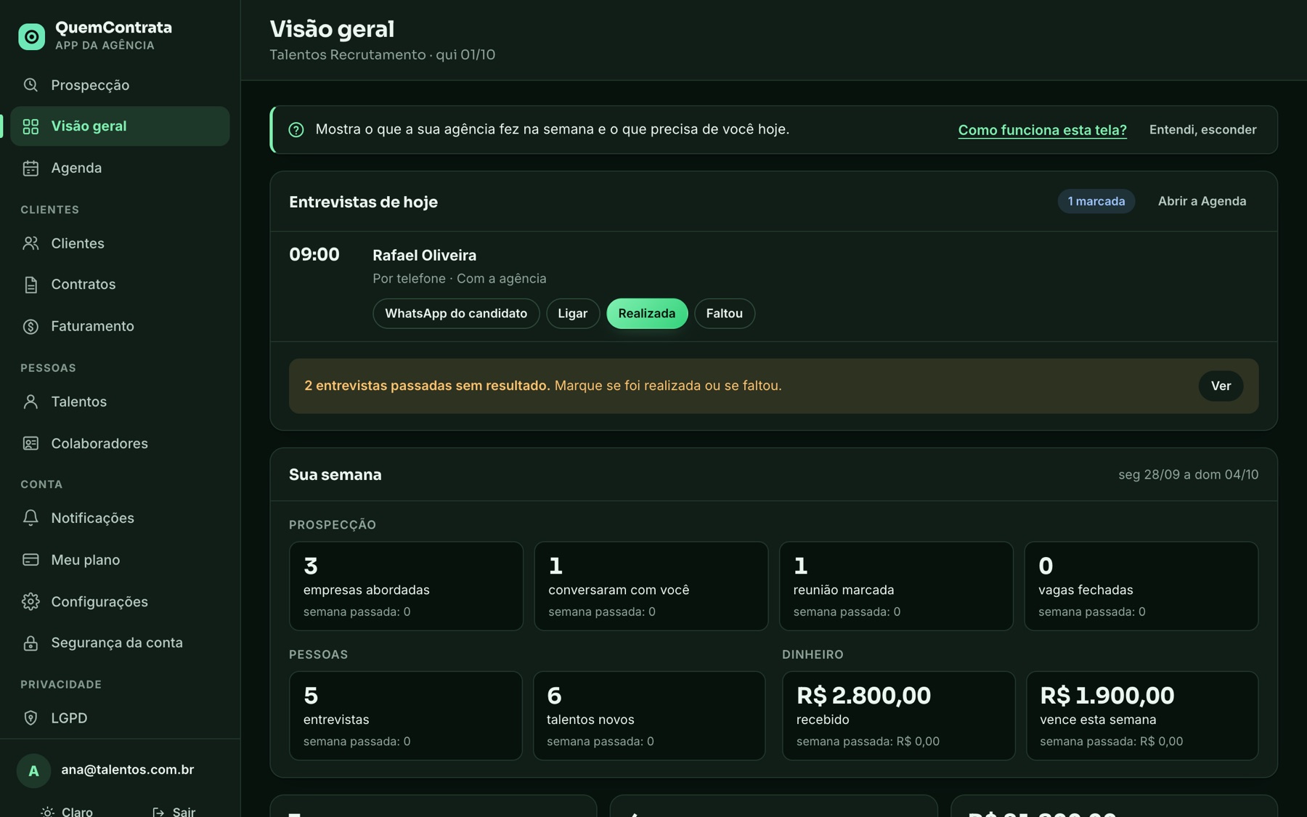Mark the interview as Faltou

(725, 314)
